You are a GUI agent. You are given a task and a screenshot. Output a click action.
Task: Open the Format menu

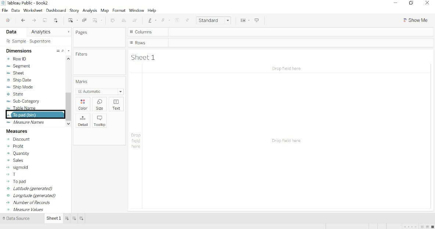119,10
